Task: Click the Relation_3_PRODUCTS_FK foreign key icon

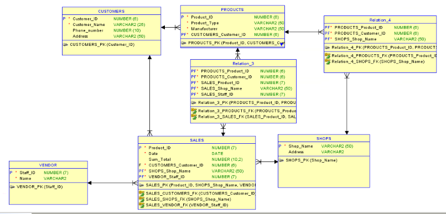Action: point(194,111)
